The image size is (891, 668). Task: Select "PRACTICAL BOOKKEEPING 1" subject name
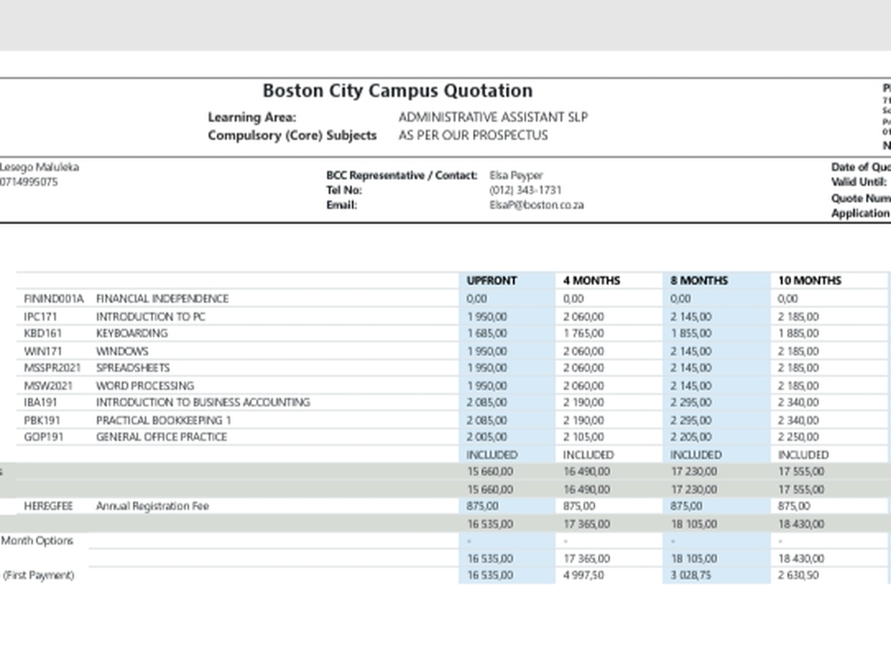[164, 420]
